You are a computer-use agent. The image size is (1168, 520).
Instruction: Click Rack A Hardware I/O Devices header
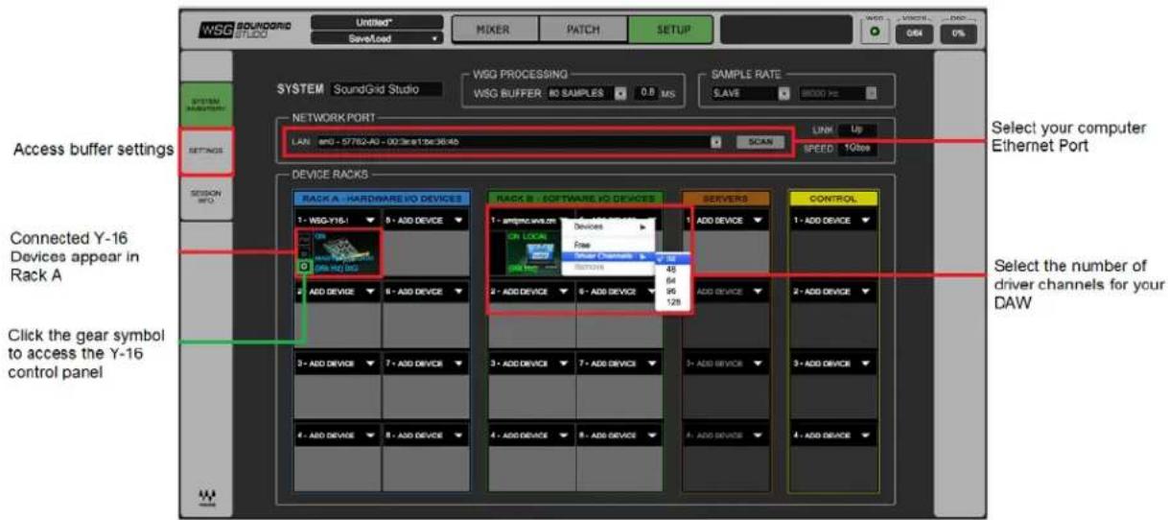(381, 198)
